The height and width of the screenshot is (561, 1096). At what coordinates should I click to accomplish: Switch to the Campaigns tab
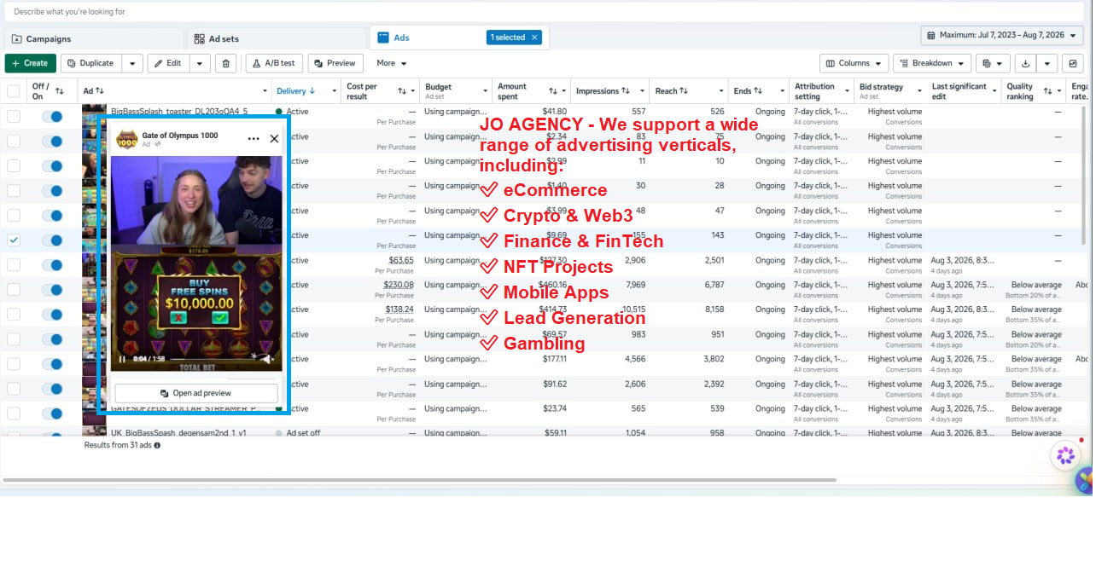(93, 38)
